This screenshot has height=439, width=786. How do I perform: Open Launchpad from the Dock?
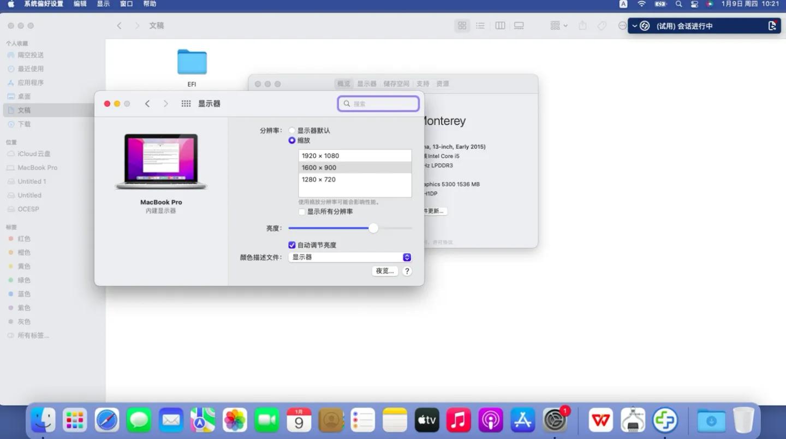point(75,420)
